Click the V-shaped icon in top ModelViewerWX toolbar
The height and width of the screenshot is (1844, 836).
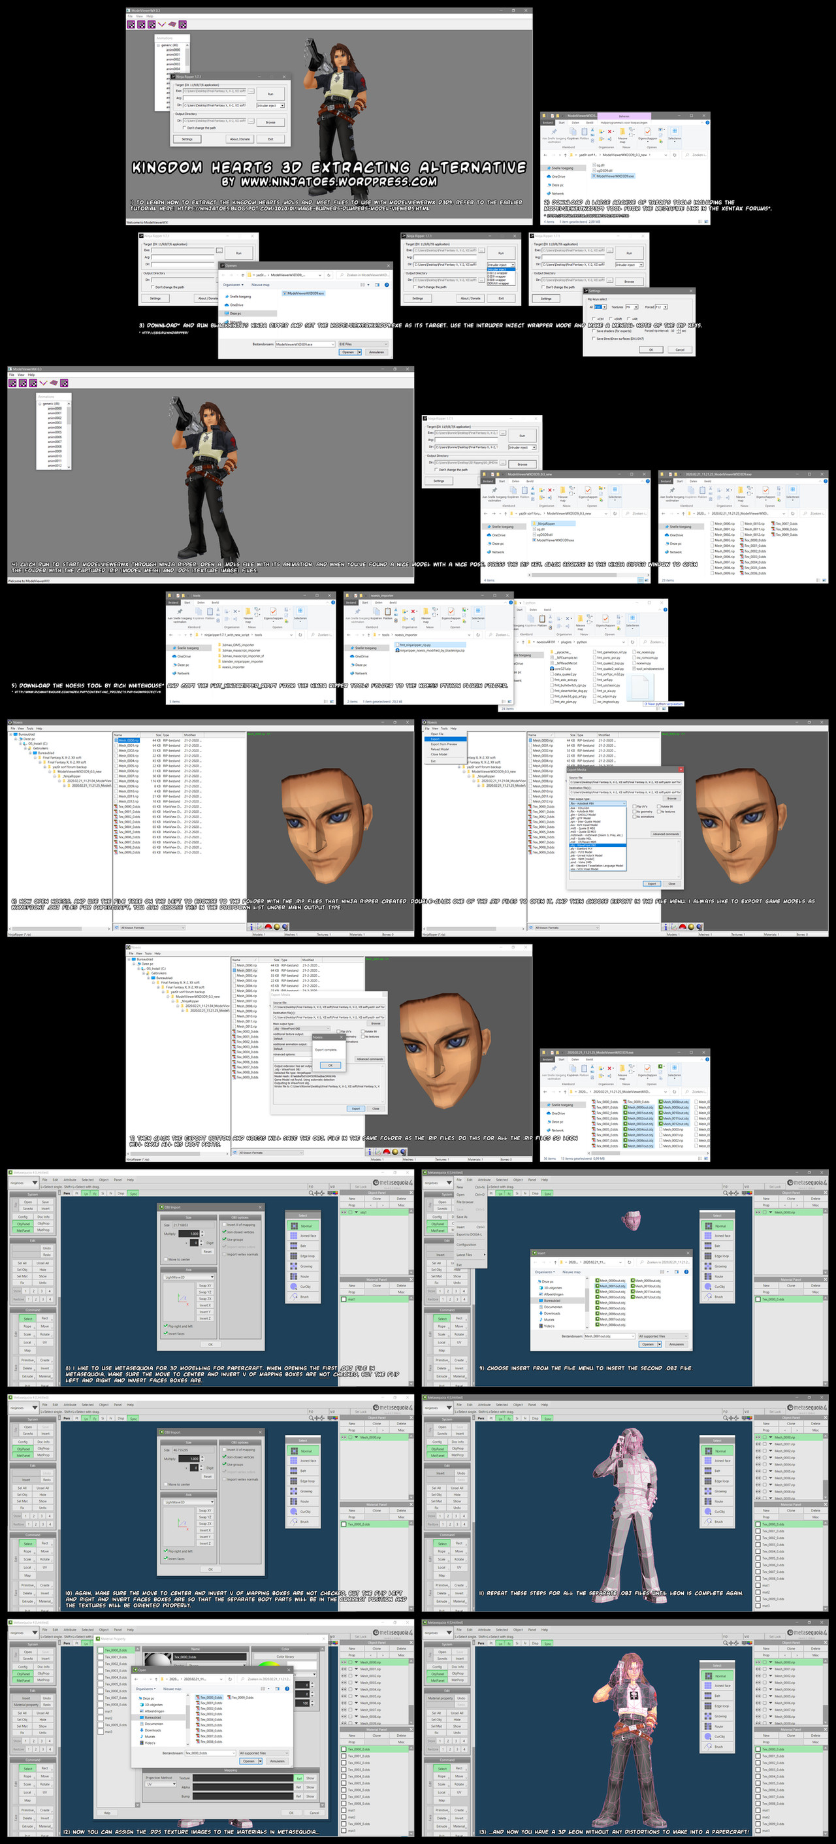(x=162, y=25)
